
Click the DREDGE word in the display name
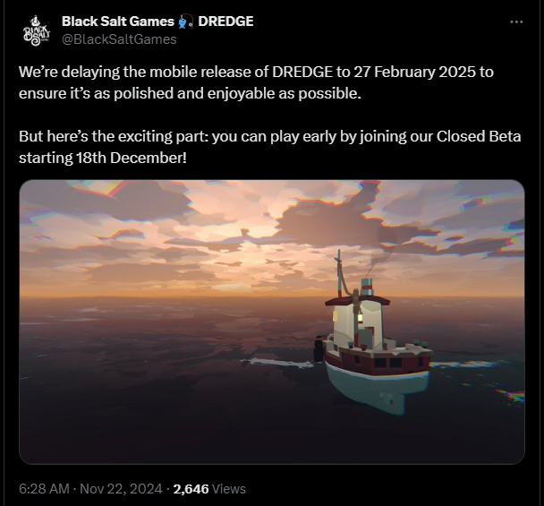(x=225, y=21)
